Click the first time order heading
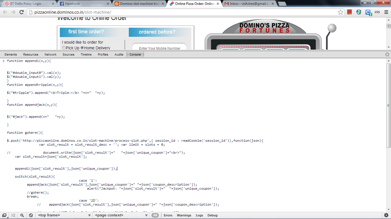The height and width of the screenshot is (219, 391). pos(86,32)
